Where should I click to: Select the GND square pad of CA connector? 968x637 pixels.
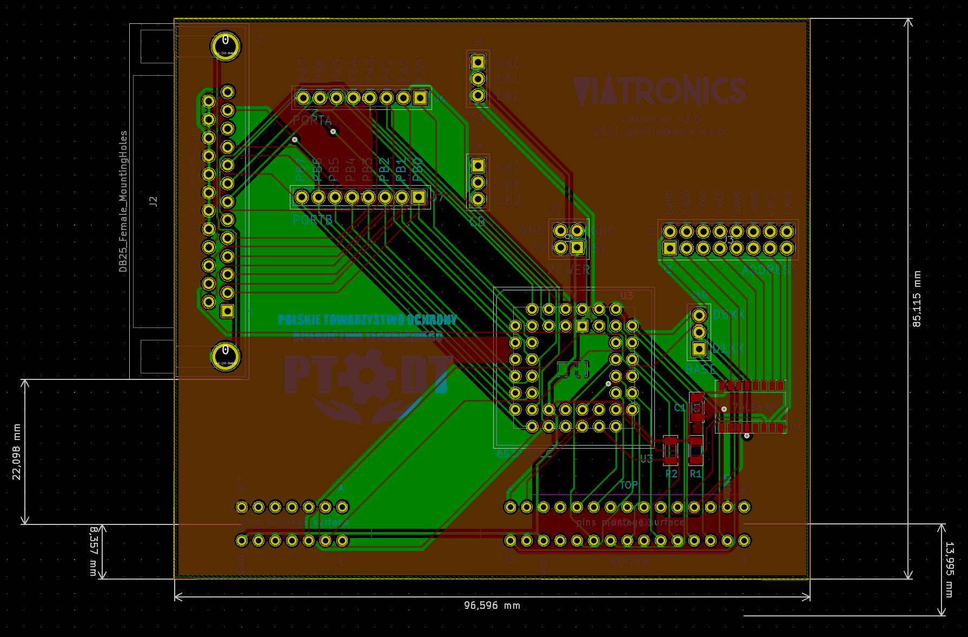pyautogui.click(x=478, y=63)
